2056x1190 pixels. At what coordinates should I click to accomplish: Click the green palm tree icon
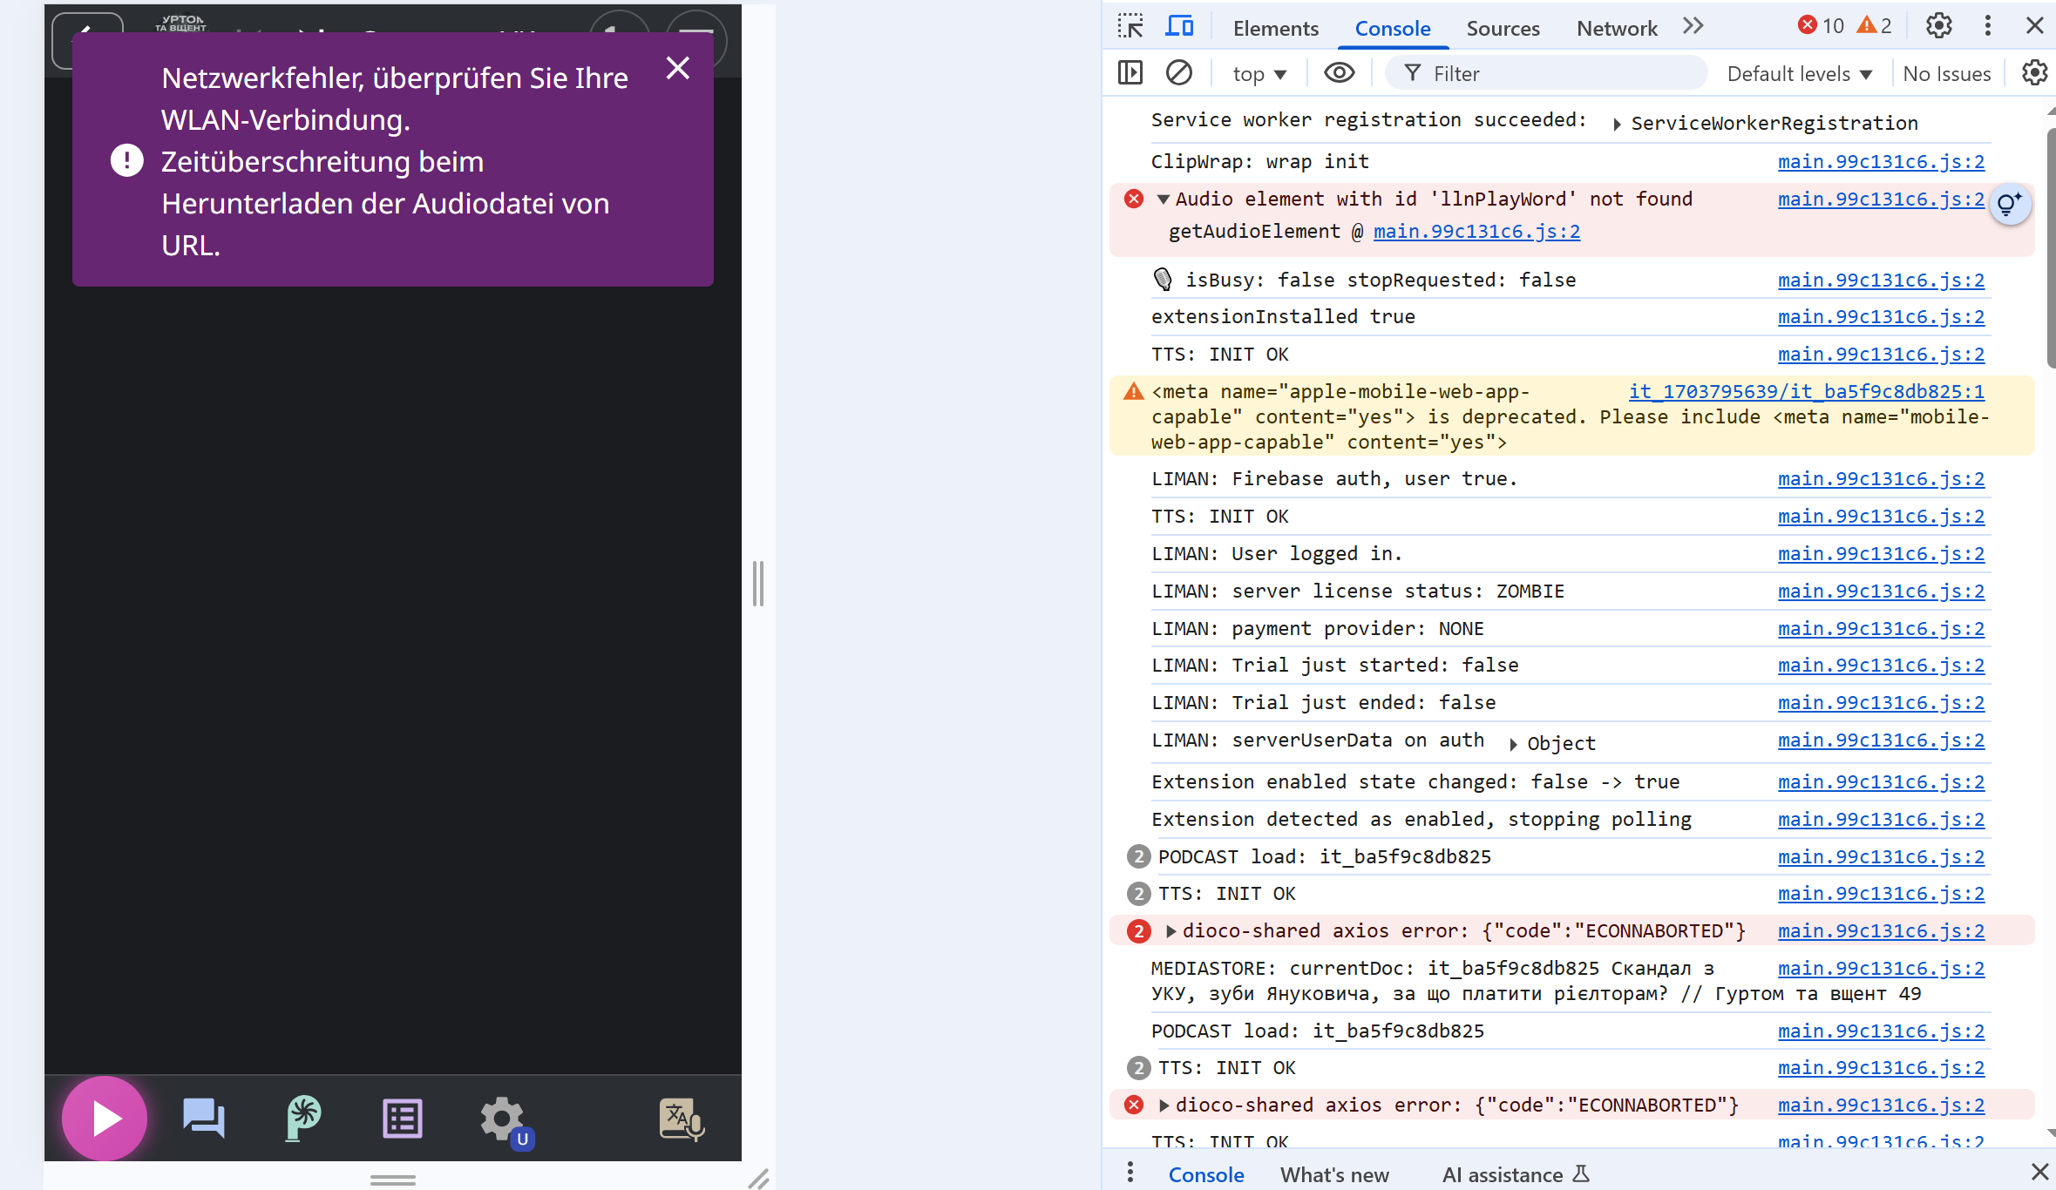303,1118
